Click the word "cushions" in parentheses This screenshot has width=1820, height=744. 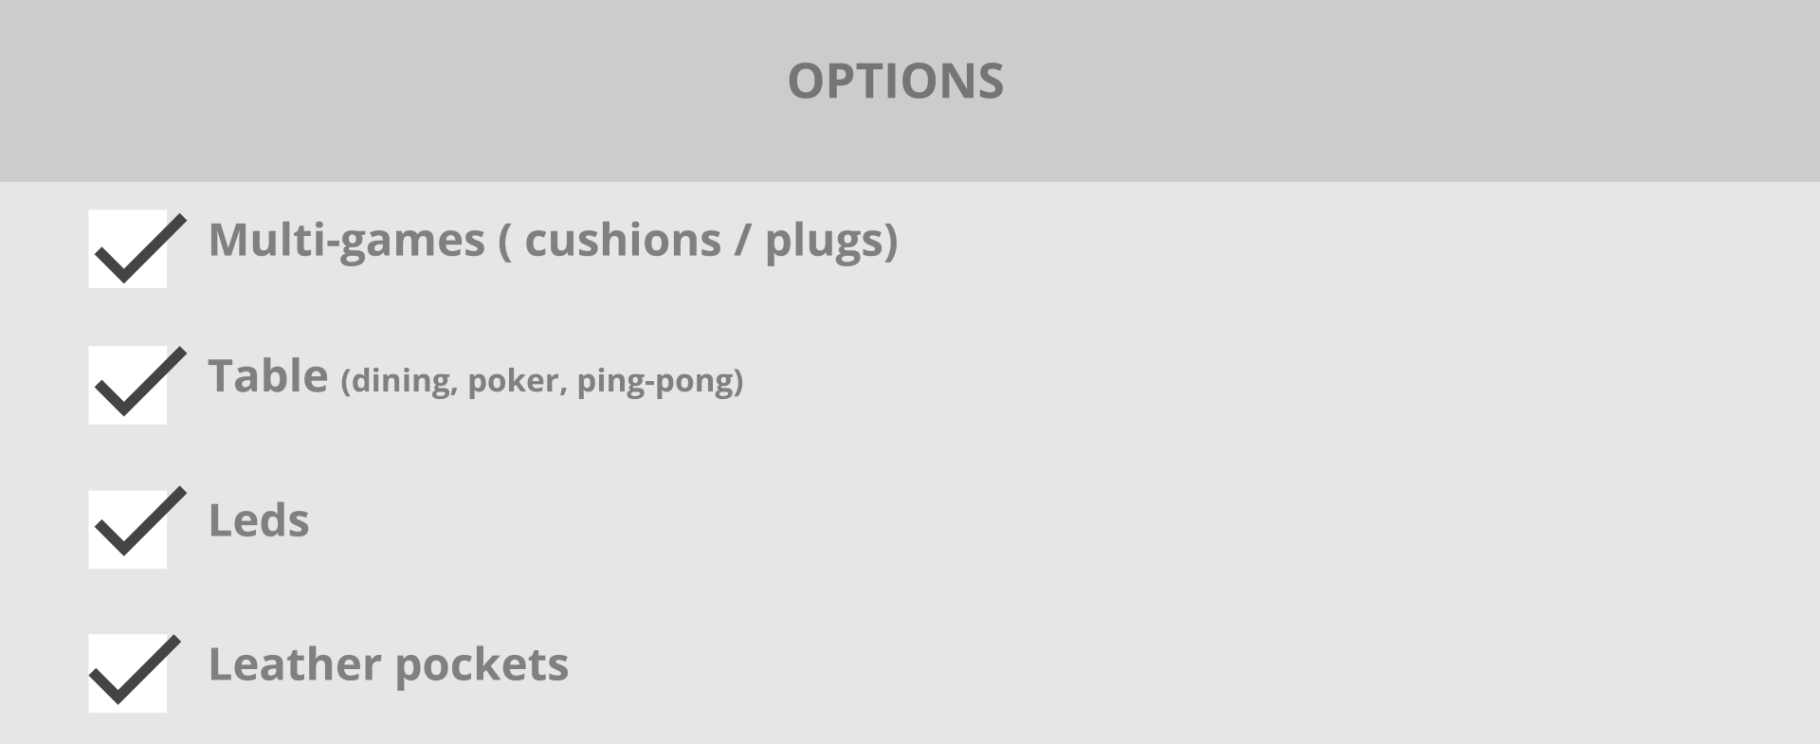pos(623,240)
